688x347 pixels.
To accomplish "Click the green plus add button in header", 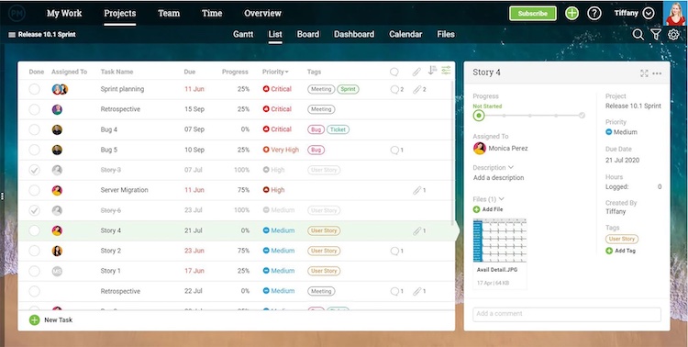I will (571, 13).
